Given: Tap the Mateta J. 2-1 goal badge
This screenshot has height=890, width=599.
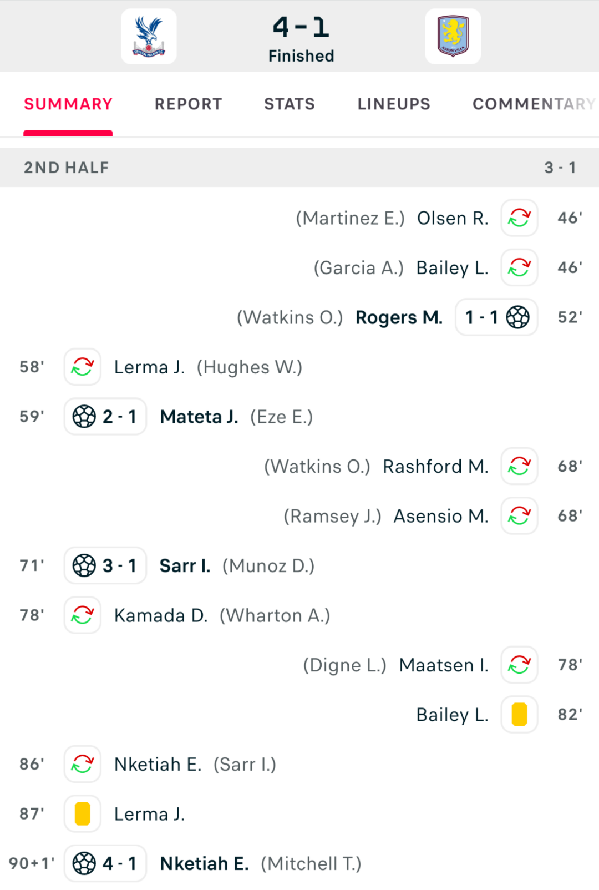Looking at the screenshot, I should click(105, 417).
